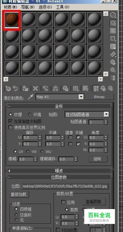Click the 重新加载 button

click(19, 194)
